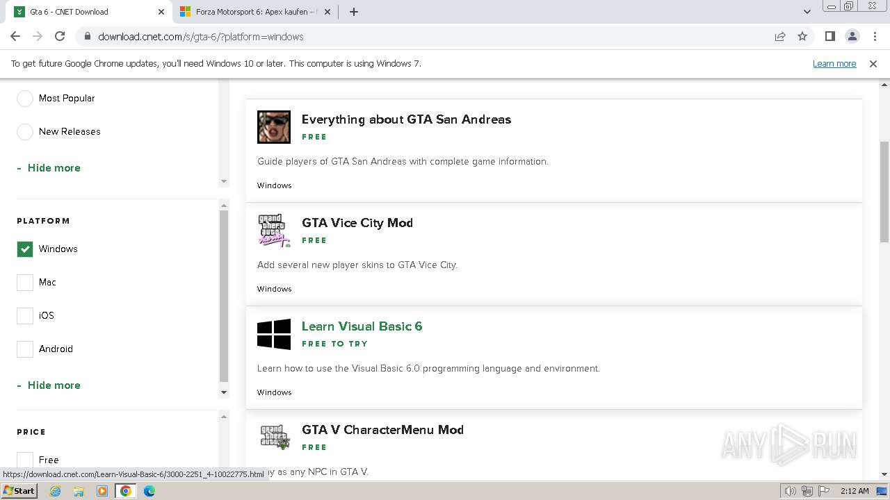Check the iOS platform checkbox
The image size is (890, 500).
coord(25,316)
